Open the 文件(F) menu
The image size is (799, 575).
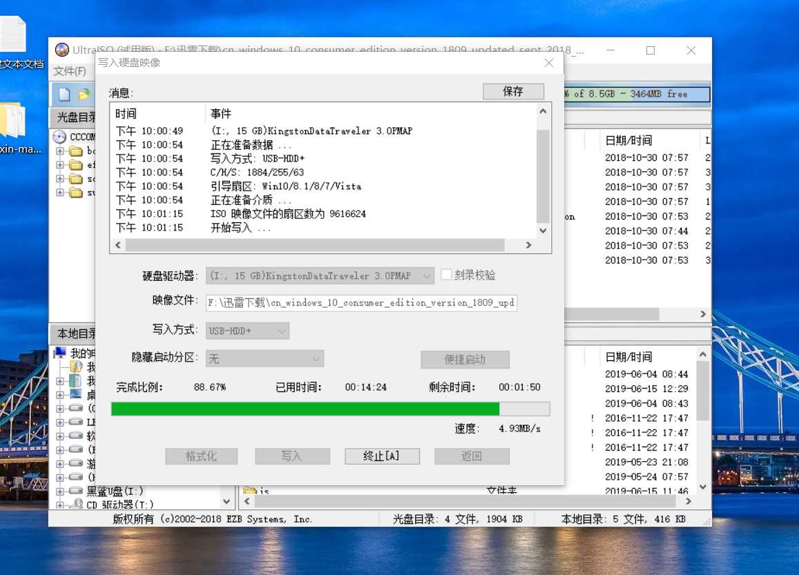tap(70, 71)
